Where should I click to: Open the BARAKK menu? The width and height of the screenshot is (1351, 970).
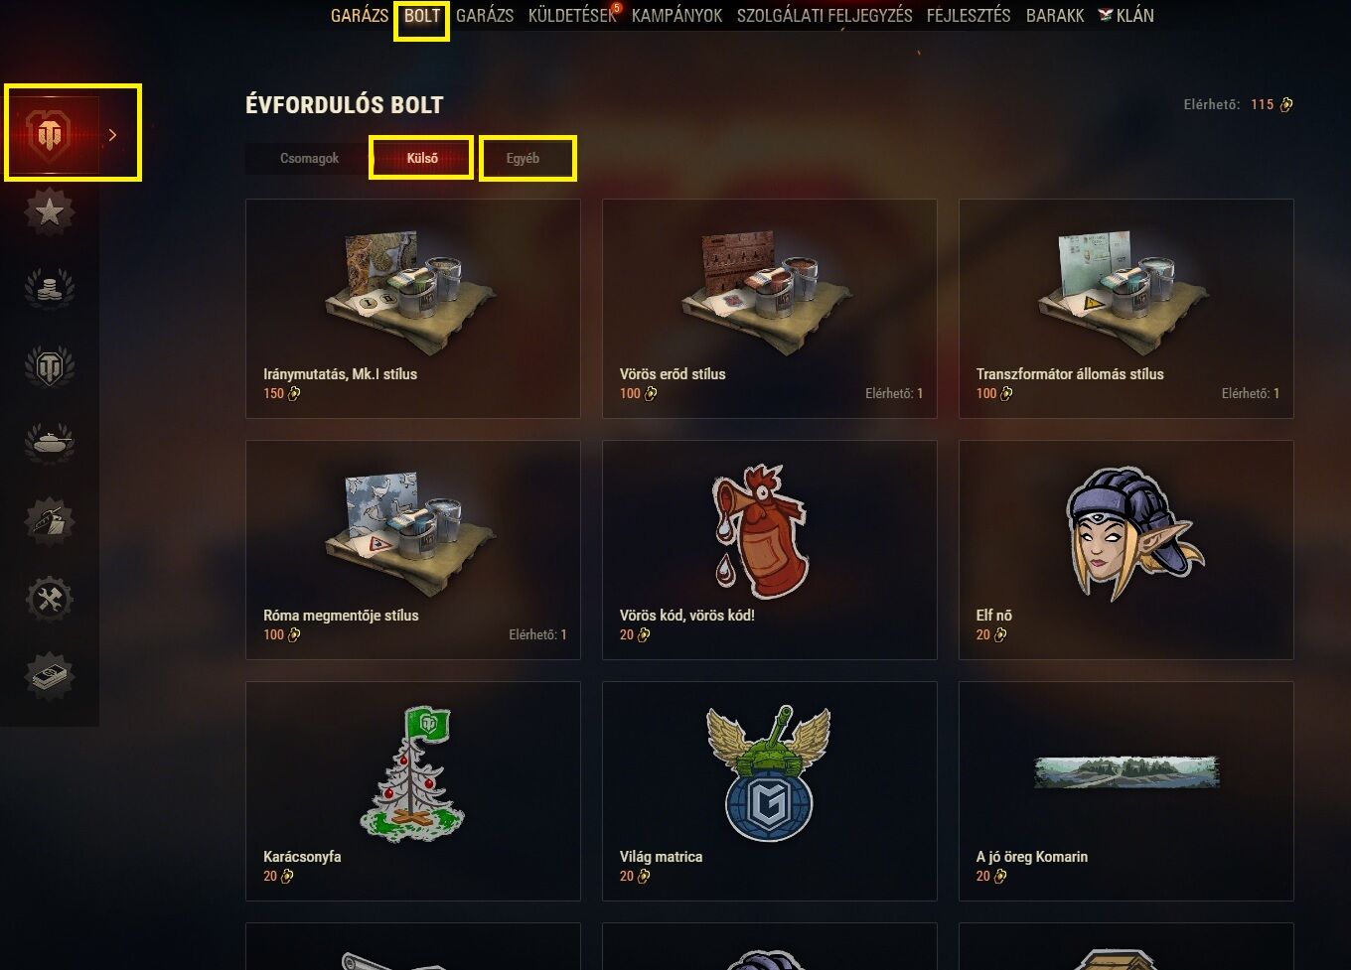click(1055, 15)
